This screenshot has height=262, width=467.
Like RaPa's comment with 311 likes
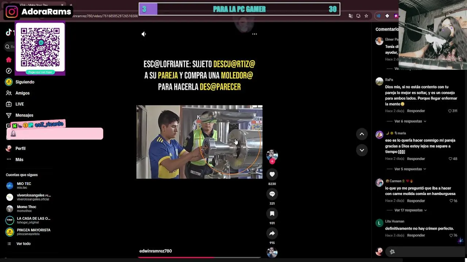tap(450, 111)
